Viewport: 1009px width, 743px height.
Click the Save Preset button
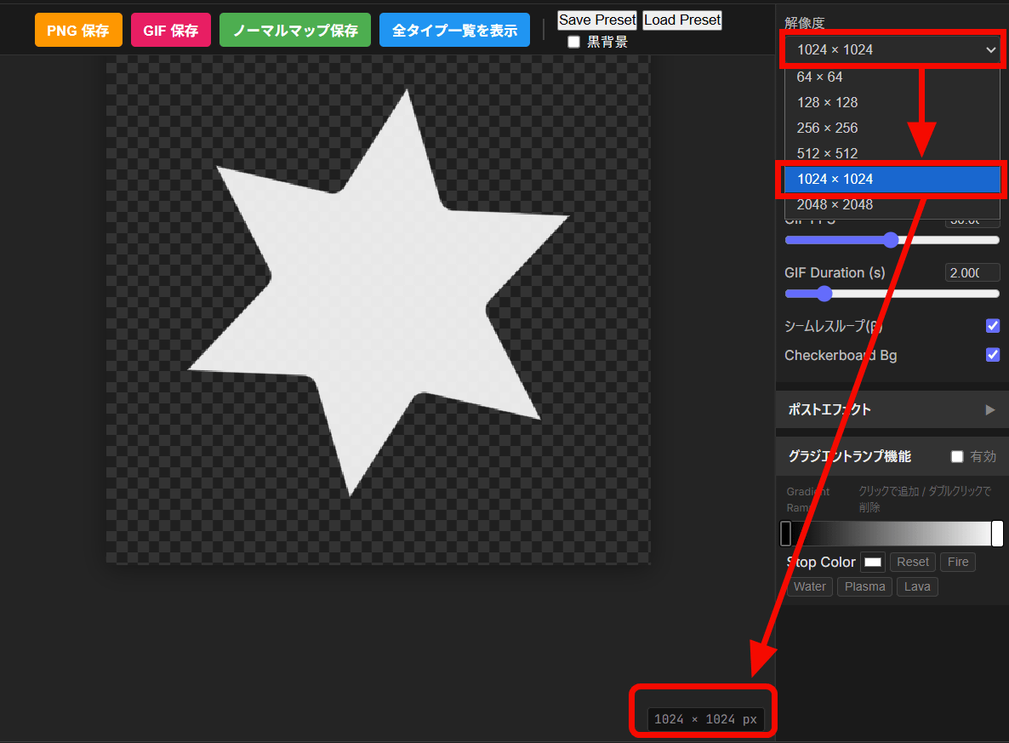click(596, 20)
